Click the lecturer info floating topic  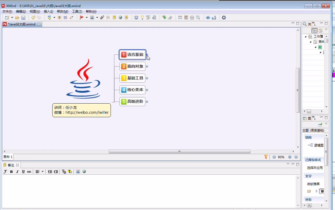pyautogui.click(x=81, y=110)
